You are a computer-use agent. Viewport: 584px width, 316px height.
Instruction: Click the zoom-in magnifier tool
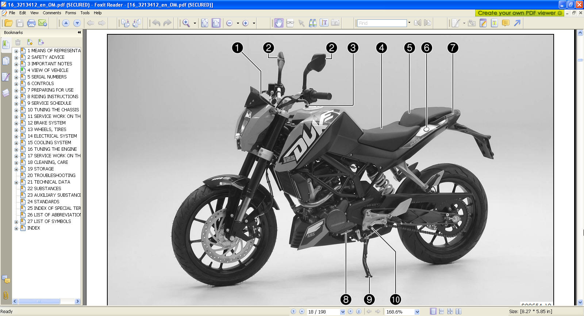coord(186,23)
